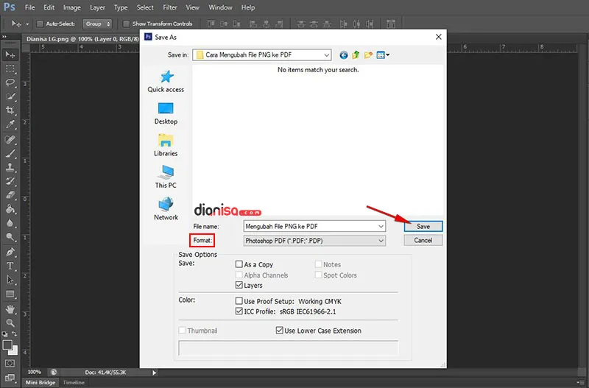Viewport: 589px width, 388px height.
Task: Select the Clone Stamp tool
Action: point(10,168)
